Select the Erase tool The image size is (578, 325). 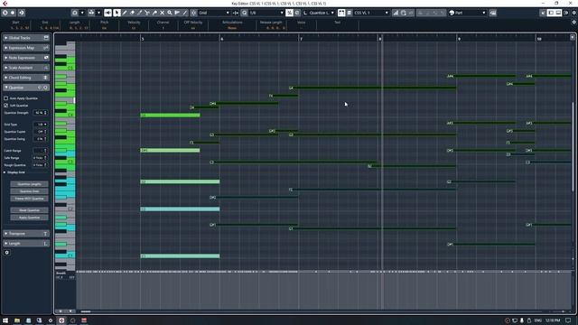(x=132, y=13)
